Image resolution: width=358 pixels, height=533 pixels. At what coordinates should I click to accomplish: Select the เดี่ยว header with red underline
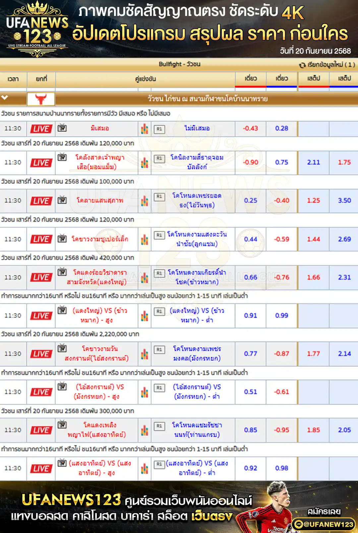coord(251,79)
